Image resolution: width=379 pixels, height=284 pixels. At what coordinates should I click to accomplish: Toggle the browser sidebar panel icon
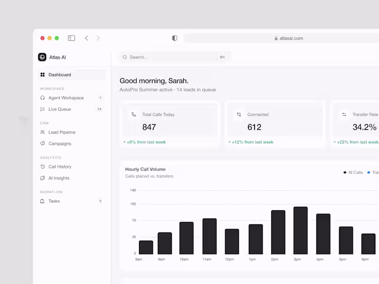72,38
